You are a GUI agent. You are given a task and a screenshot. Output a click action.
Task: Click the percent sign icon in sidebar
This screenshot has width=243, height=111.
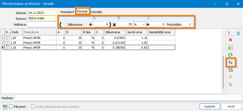click(231, 85)
